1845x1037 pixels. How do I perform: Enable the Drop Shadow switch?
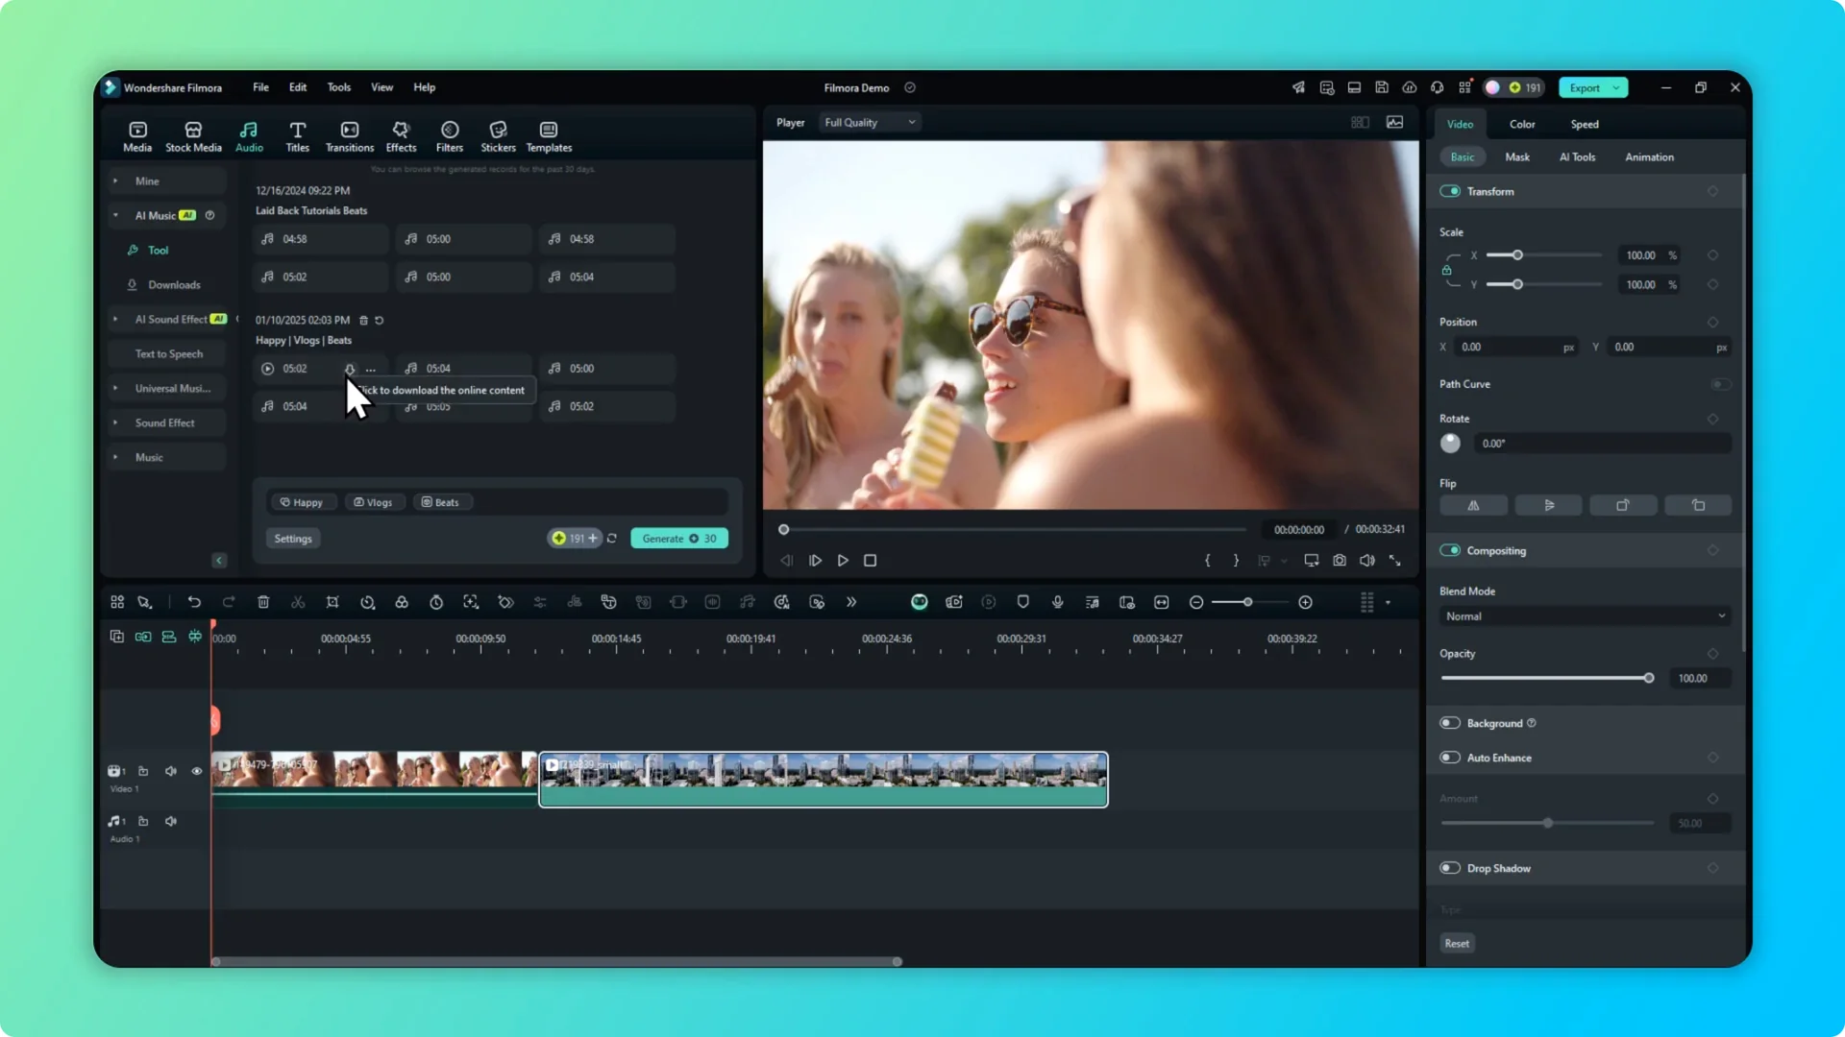click(x=1450, y=868)
